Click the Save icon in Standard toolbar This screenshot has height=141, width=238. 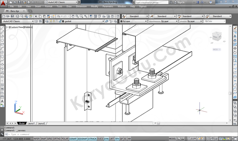click(12, 16)
